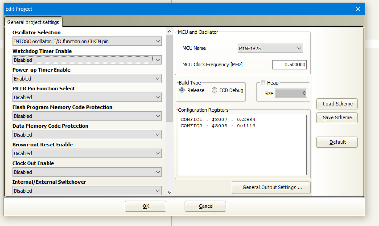Click the Save Scheme button

(337, 117)
